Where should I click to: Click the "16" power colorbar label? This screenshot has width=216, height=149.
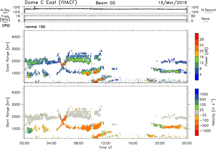(x=201, y=57)
